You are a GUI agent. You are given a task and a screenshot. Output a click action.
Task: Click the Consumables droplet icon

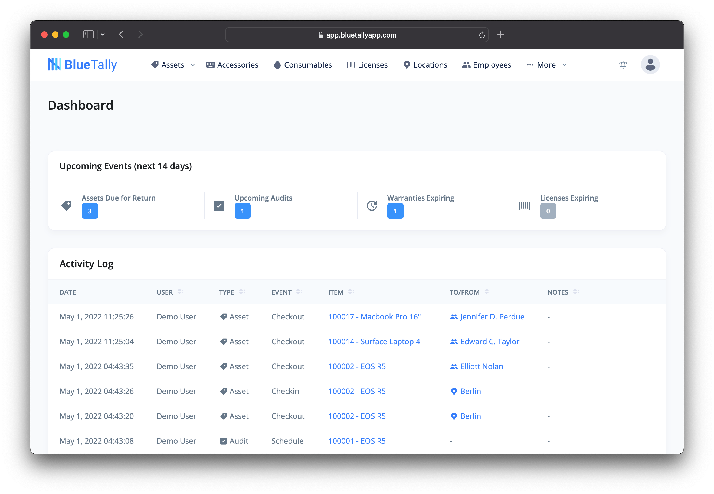pyautogui.click(x=277, y=65)
